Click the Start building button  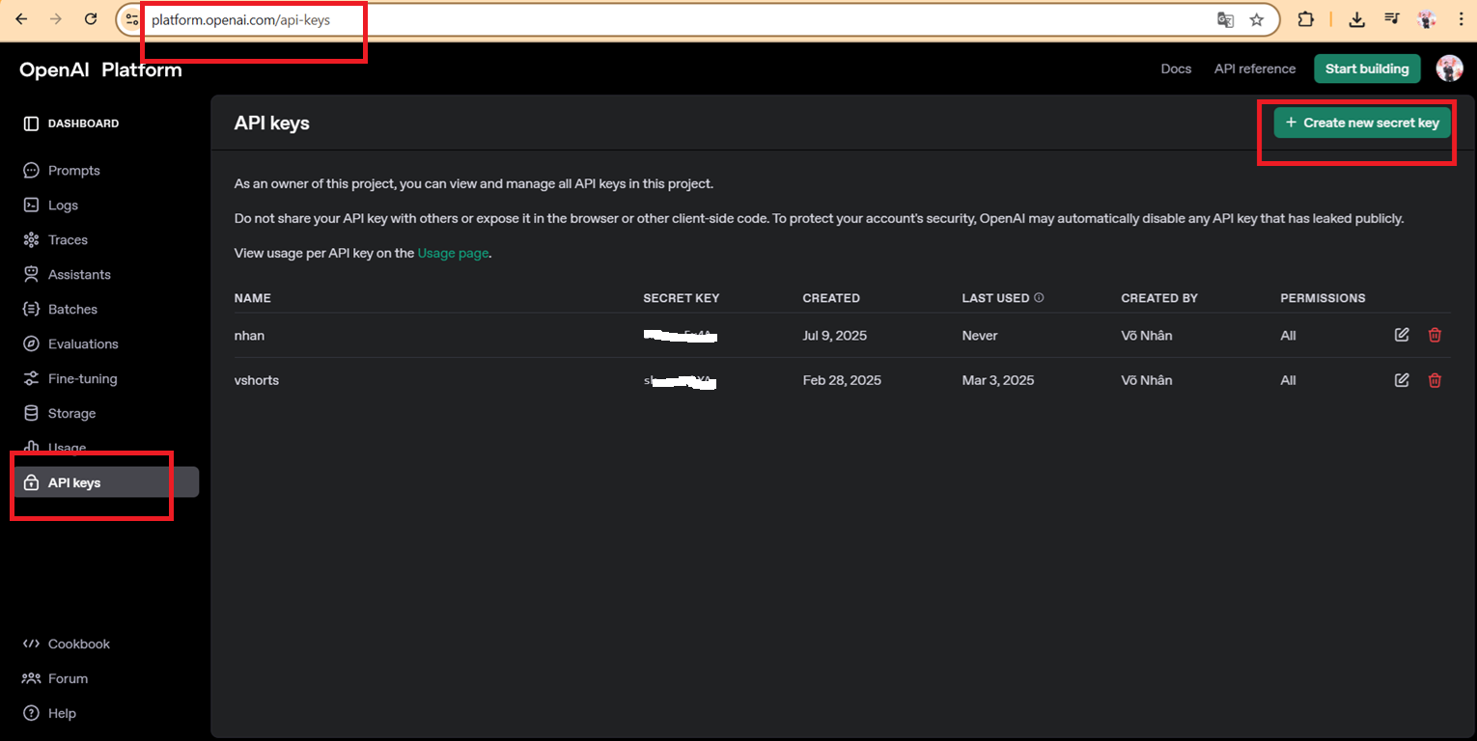pyautogui.click(x=1367, y=69)
